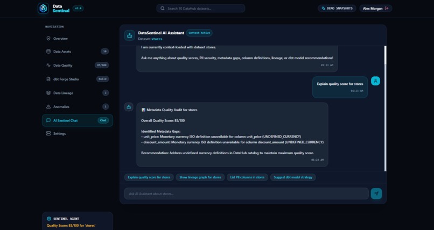Click the Context Active badge
Screen dimensions: 434x230
coord(199,33)
